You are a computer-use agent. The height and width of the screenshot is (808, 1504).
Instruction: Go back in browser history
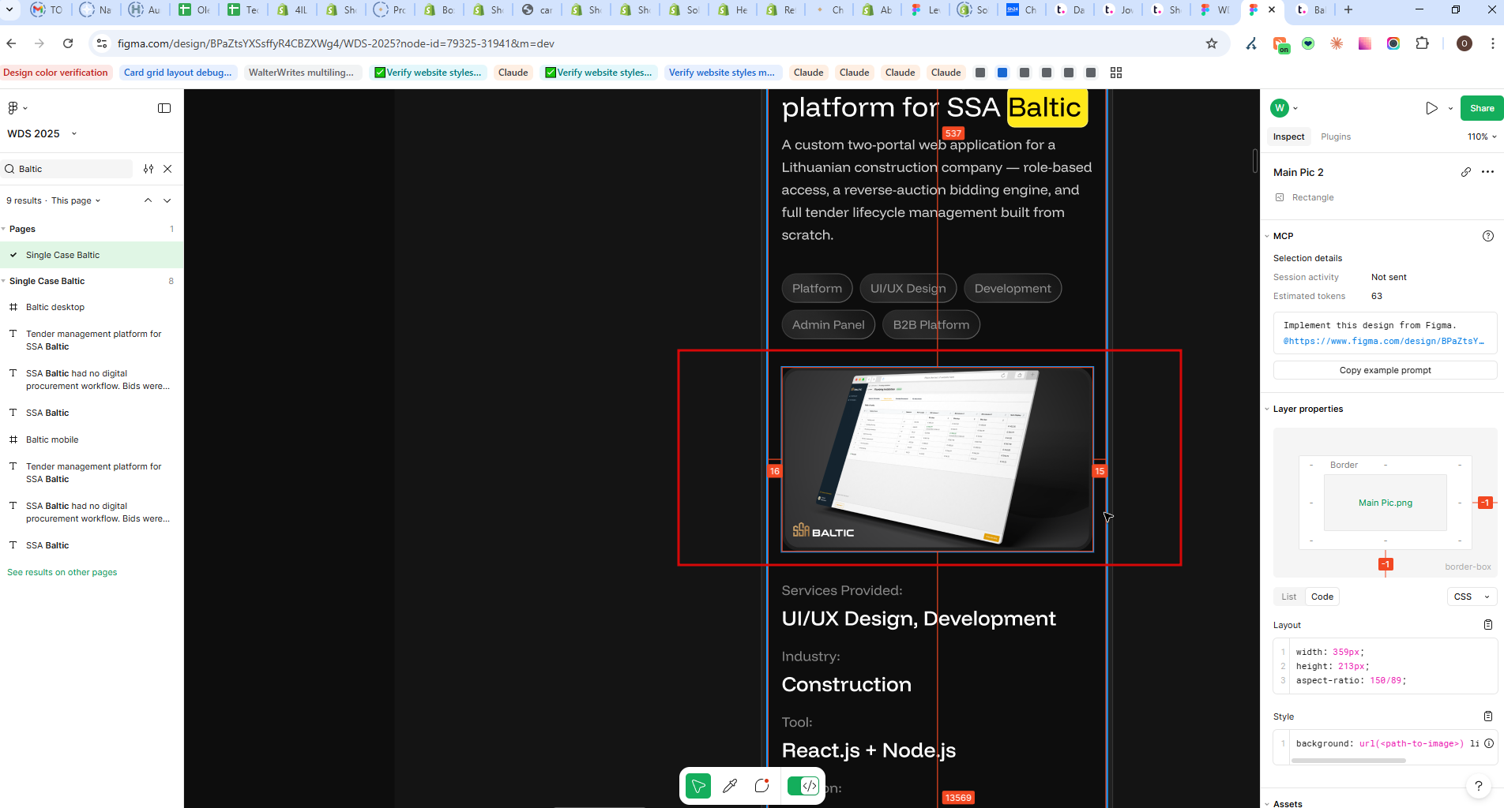pos(11,43)
